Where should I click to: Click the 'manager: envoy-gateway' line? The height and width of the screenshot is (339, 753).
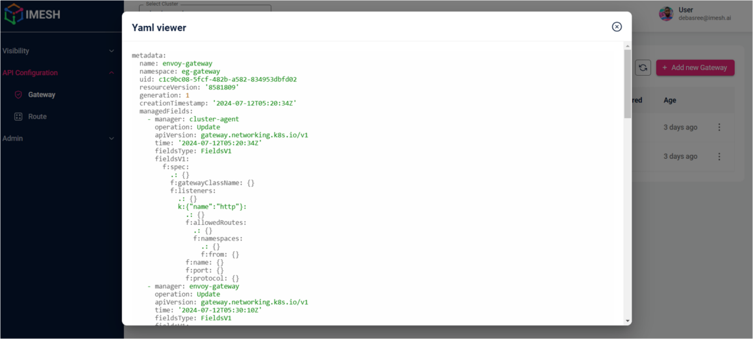193,286
